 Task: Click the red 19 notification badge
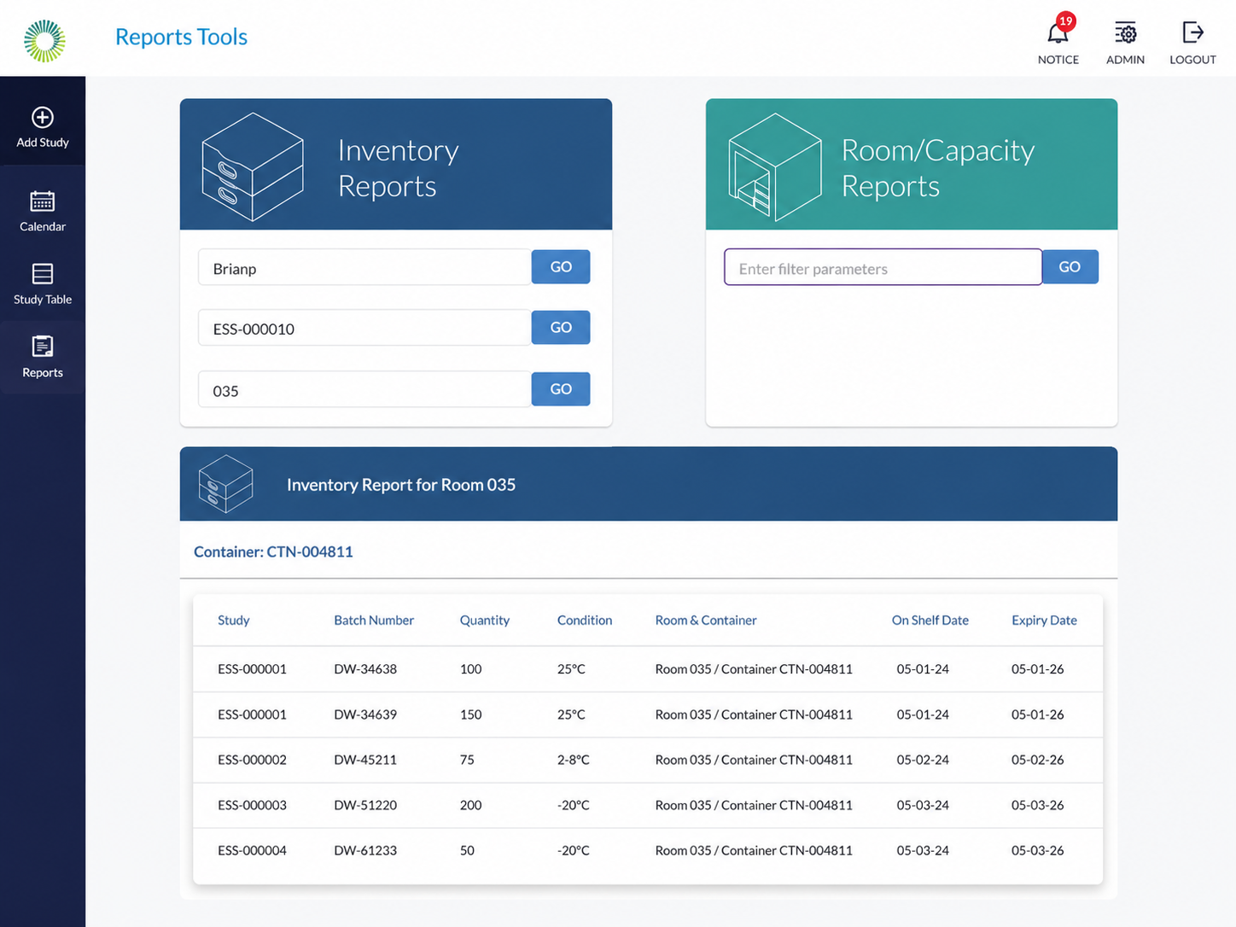(x=1065, y=20)
